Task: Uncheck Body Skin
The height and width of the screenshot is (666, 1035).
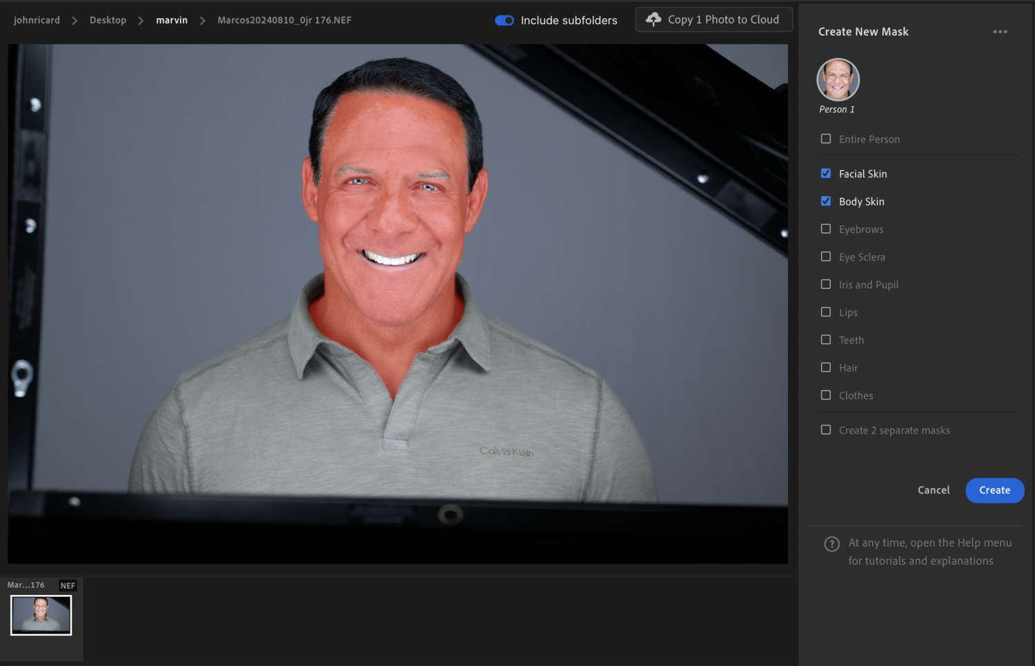Action: 825,201
